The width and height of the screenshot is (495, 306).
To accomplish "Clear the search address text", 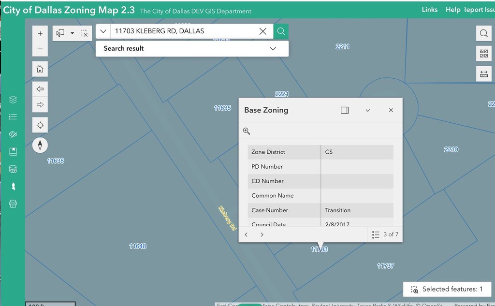I will 262,31.
